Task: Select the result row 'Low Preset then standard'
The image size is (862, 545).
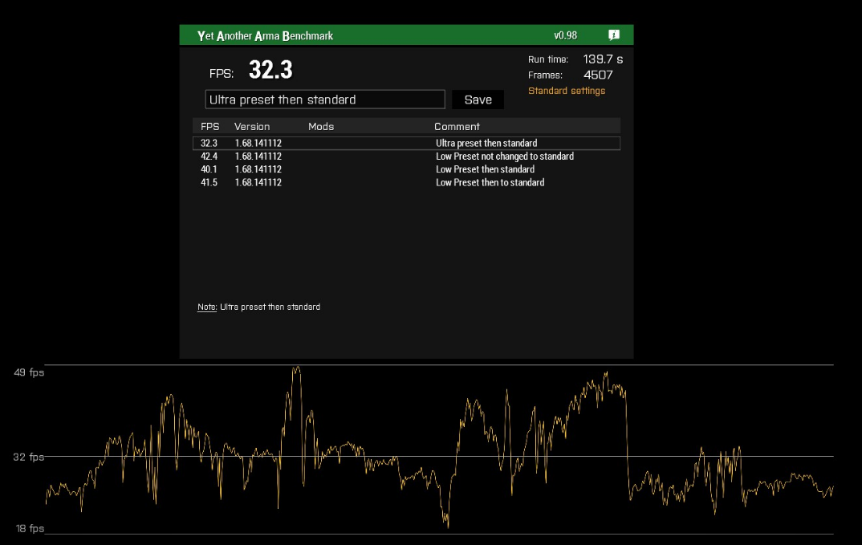Action: pos(406,169)
